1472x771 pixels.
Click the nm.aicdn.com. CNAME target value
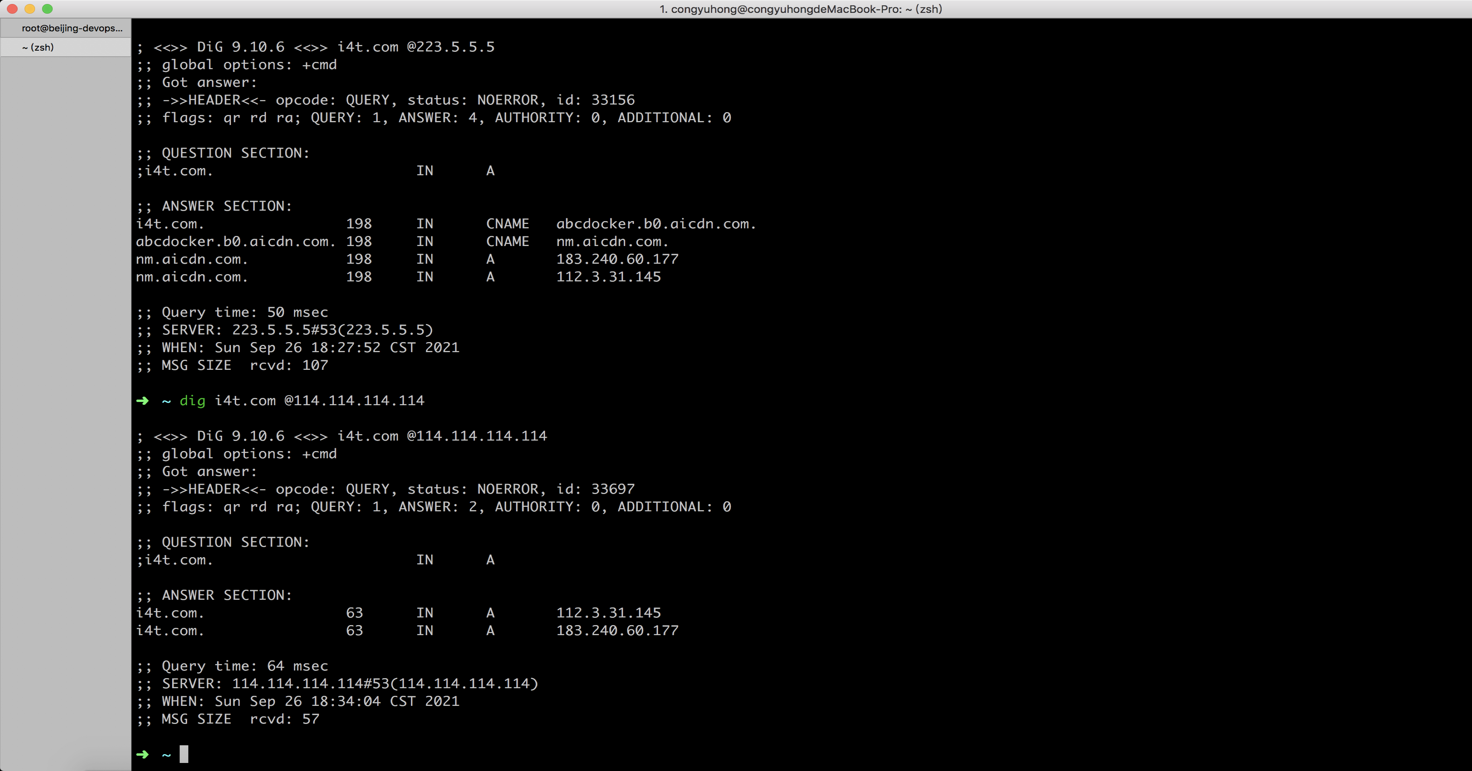click(x=612, y=242)
